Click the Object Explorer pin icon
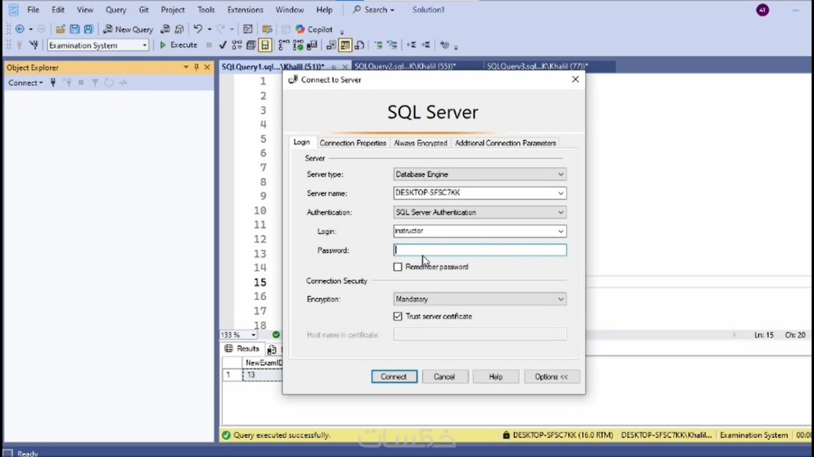This screenshot has width=814, height=457. pyautogui.click(x=197, y=67)
